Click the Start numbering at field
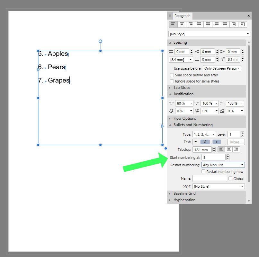This screenshot has width=259, height=257. (x=213, y=157)
